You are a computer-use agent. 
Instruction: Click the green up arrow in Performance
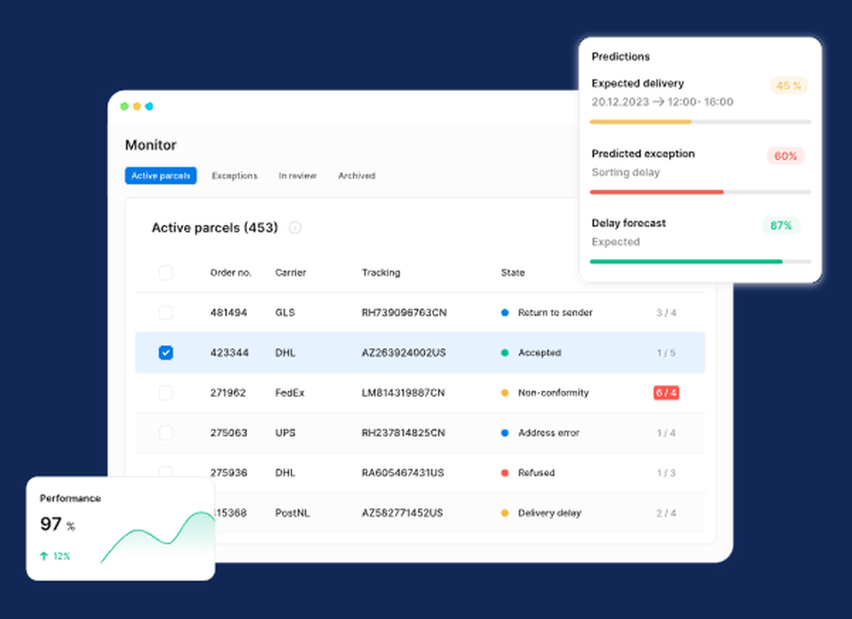[x=43, y=556]
